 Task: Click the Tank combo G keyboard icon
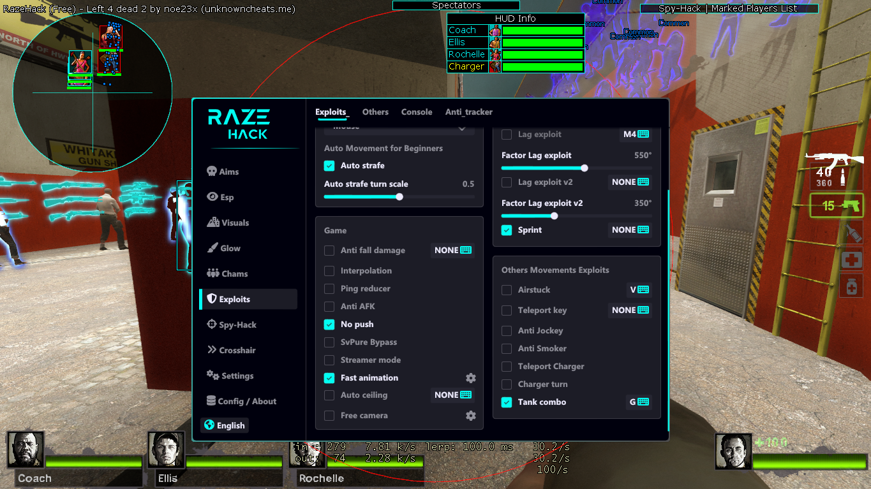point(643,402)
